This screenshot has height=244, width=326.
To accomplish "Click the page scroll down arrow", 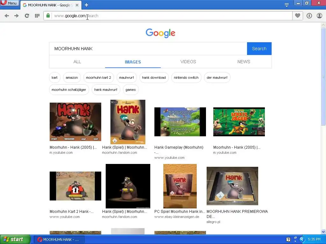I will pyautogui.click(x=323, y=232).
